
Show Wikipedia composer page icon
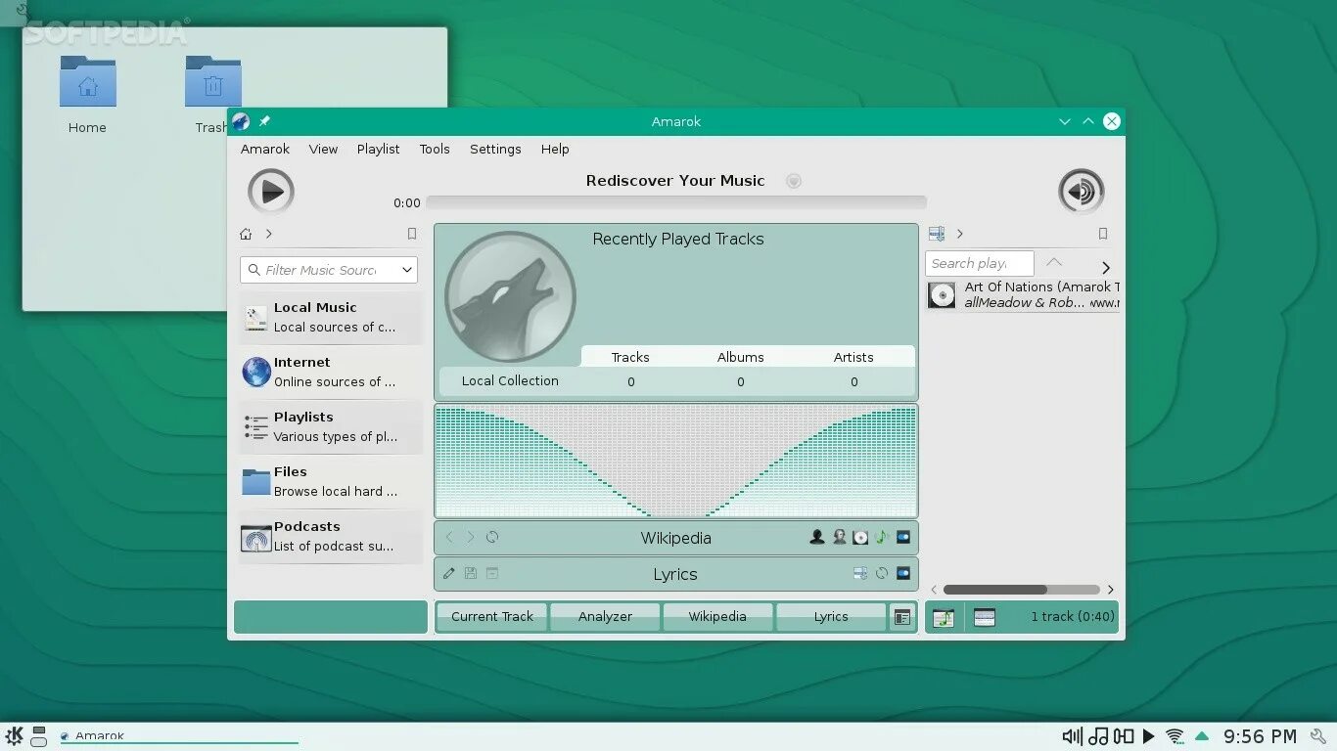click(x=839, y=537)
